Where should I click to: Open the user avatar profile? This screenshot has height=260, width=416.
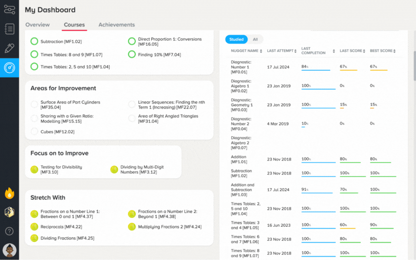pos(10,250)
